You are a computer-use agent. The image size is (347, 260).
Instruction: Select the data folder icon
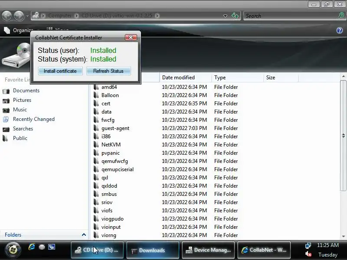click(x=96, y=111)
